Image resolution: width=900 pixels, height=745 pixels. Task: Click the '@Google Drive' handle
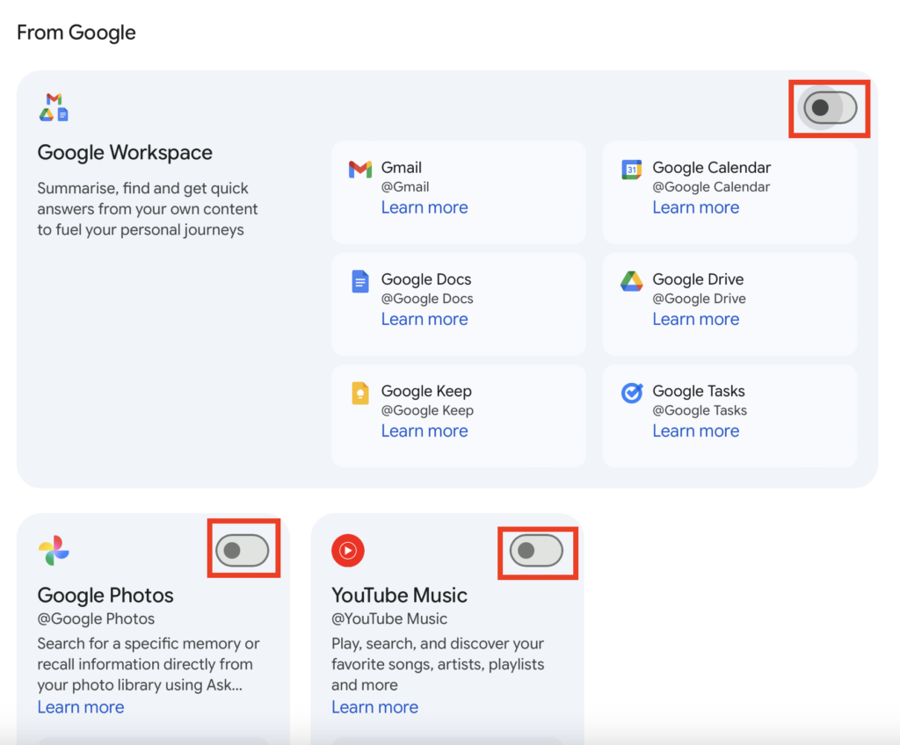click(699, 299)
